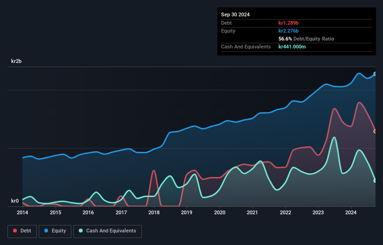Viewport: 383px width, 245px height.
Task: Toggle the Equity legend button
Action: pyautogui.click(x=55, y=231)
